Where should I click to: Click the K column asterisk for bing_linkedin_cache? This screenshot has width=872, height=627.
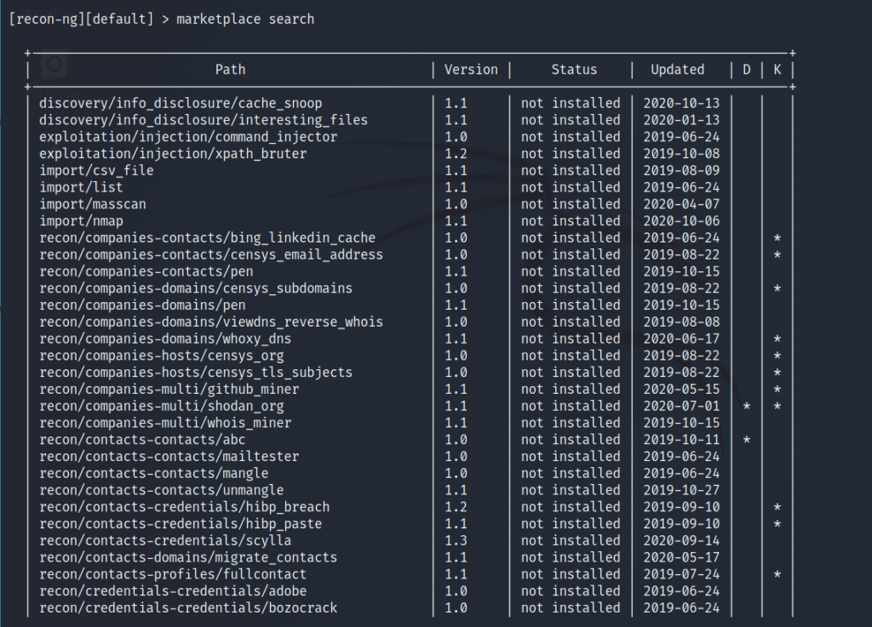[x=777, y=238]
